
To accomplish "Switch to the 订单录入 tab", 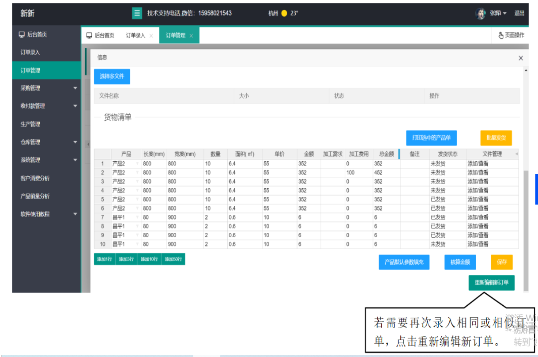I will (135, 35).
